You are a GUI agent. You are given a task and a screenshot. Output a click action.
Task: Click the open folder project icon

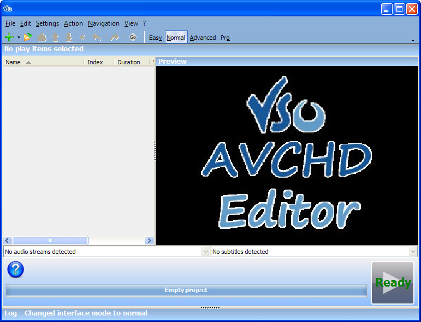click(28, 37)
